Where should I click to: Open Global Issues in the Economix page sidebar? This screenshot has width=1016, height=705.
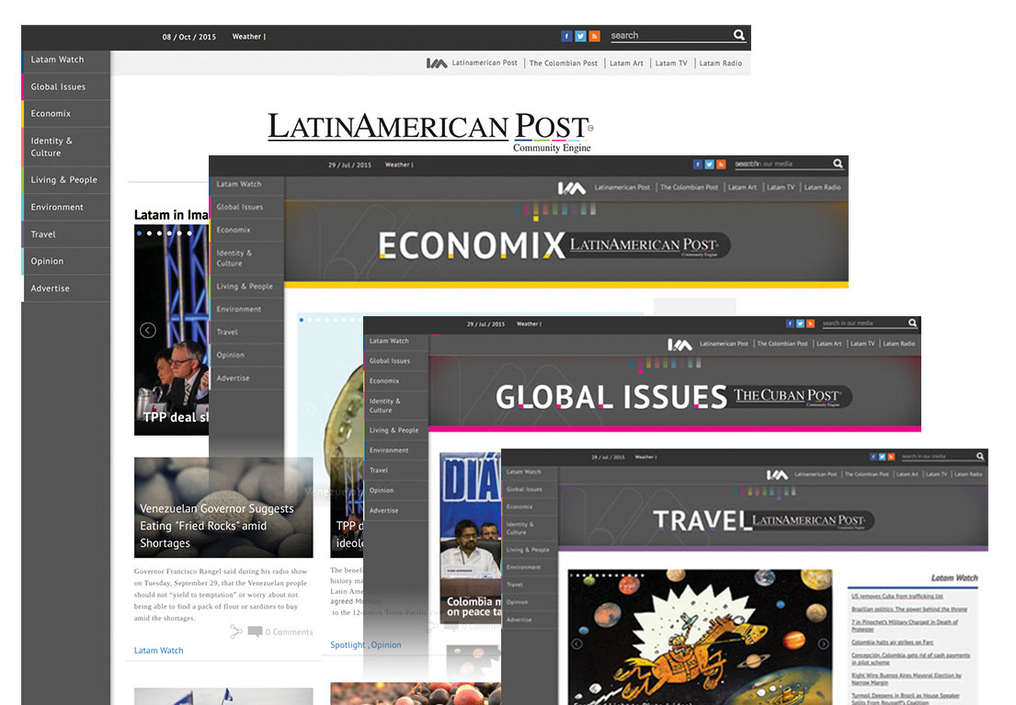pos(246,208)
